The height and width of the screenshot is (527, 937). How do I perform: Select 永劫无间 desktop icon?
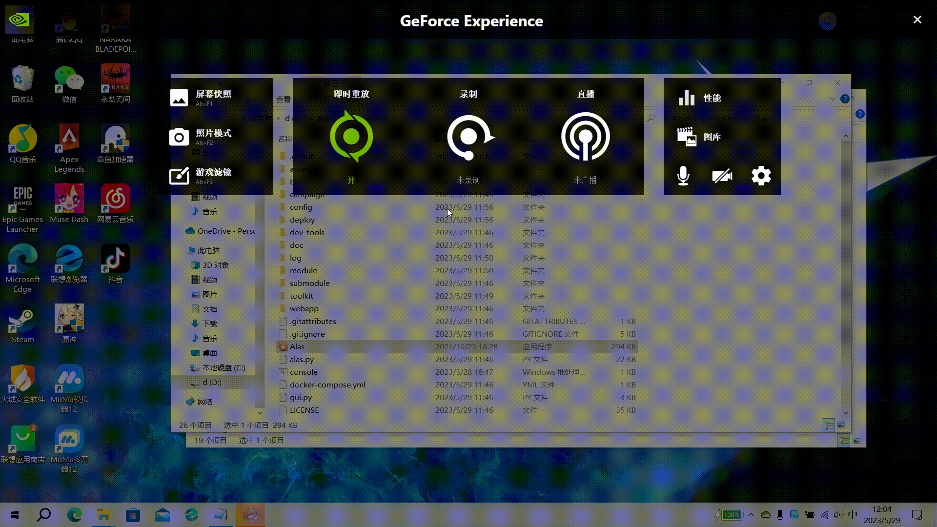point(115,84)
